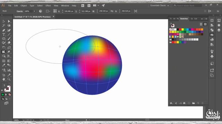Click the Recolor Artwork wheel icon
This screenshot has width=222, height=124.
41,11
